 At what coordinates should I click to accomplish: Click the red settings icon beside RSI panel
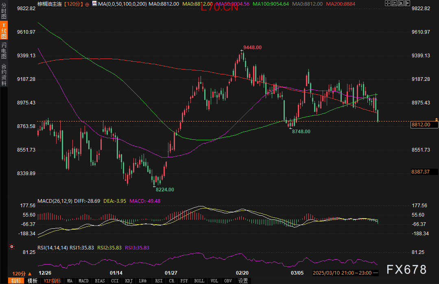click(12, 246)
